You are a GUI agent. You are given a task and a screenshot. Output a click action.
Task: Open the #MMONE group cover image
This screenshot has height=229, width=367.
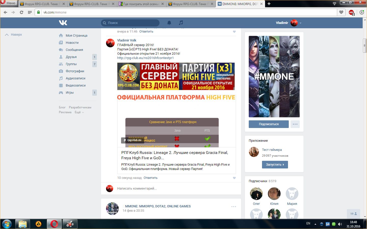pyautogui.click(x=274, y=77)
